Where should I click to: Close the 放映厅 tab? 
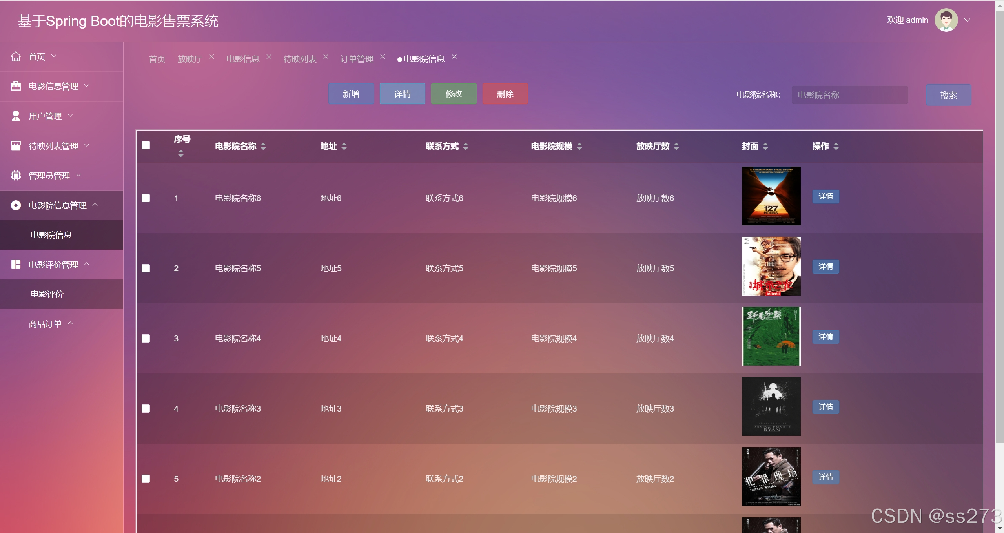(x=211, y=57)
